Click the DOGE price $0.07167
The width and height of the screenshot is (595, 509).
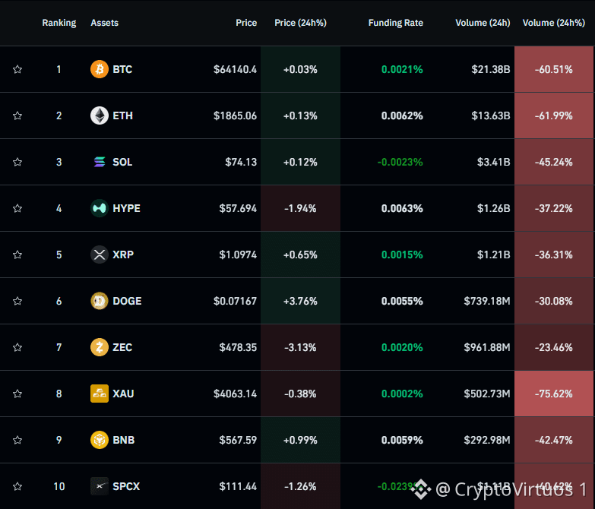point(236,301)
